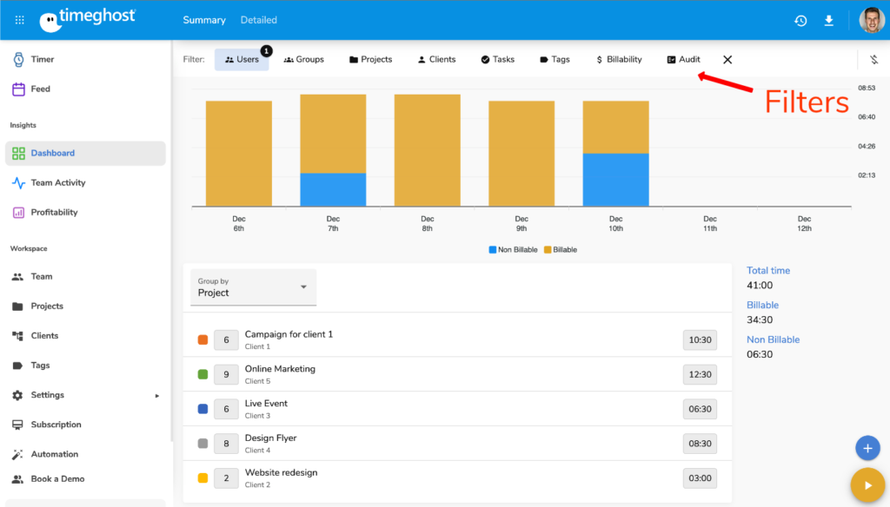Toggle the crossed-out dollar icon at right
890x507 pixels.
[873, 60]
